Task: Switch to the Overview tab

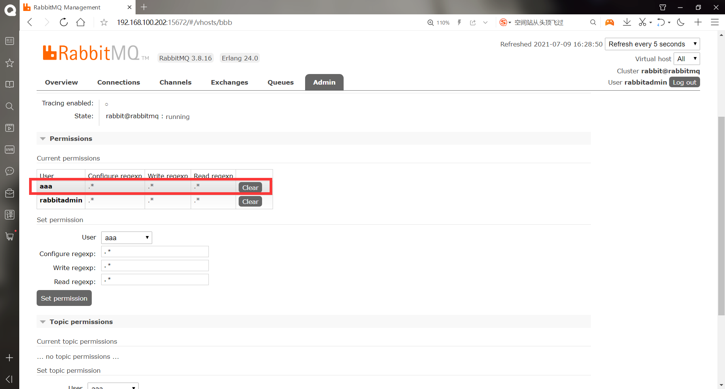Action: click(61, 82)
